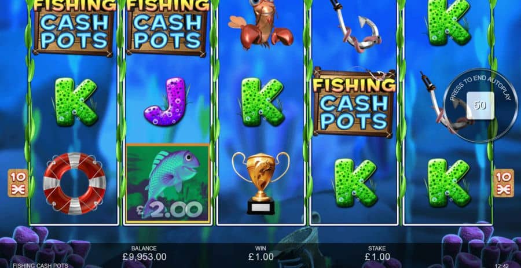Select the green K on reel one

coord(76,102)
